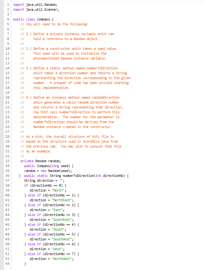Click 'public class Compass {' declaration
Viewport: 204px width, 270px height.
tap(33, 19)
